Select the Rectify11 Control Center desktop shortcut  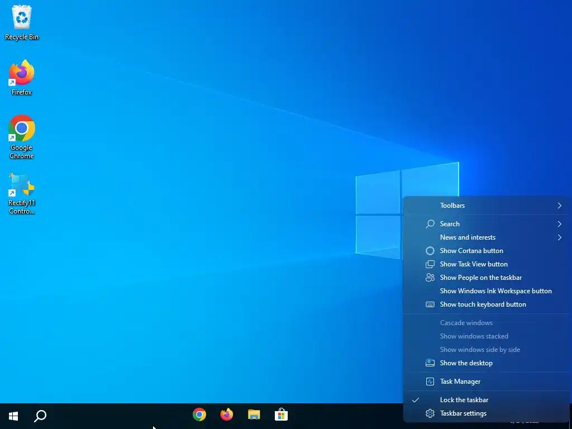(x=22, y=193)
